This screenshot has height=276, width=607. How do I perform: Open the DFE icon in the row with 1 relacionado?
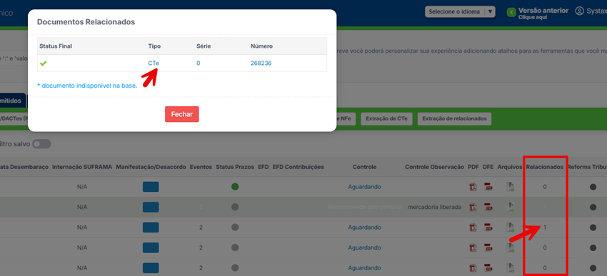point(488,228)
